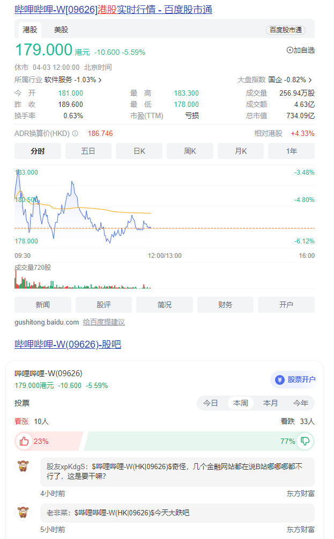
Task: Filter votes by 本周
Action: coord(240,403)
